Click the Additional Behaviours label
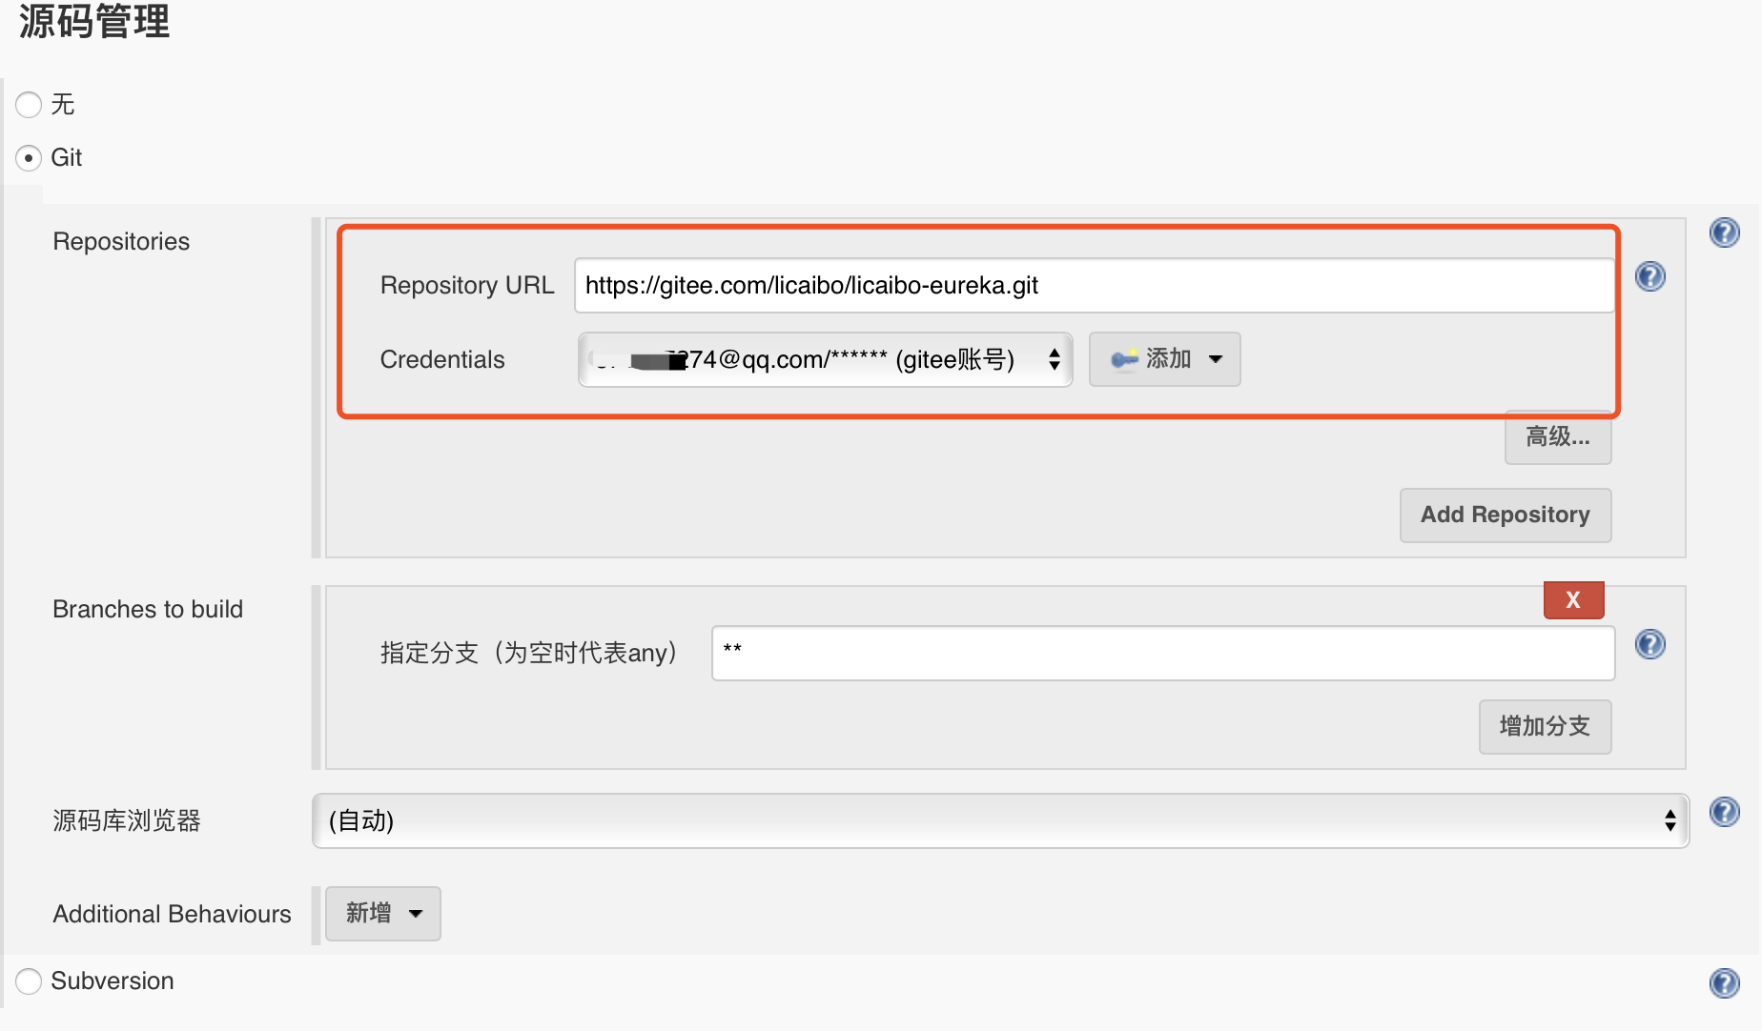 tap(172, 914)
